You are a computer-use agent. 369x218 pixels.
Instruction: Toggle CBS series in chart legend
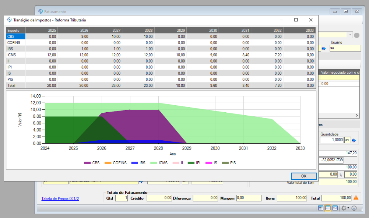click(x=92, y=163)
